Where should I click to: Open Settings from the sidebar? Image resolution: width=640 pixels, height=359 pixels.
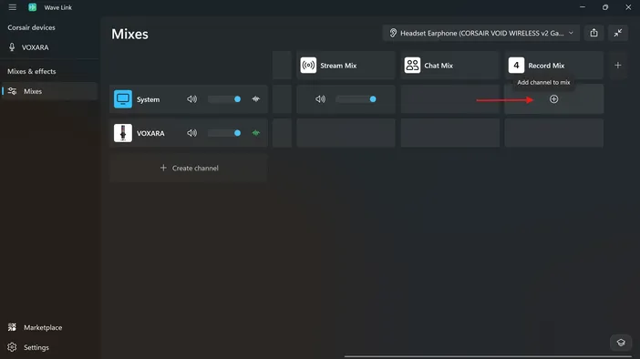click(x=49, y=347)
